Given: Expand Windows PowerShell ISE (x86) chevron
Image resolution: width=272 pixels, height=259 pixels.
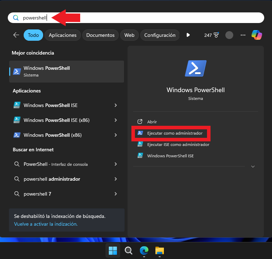Looking at the screenshot, I should 116,120.
